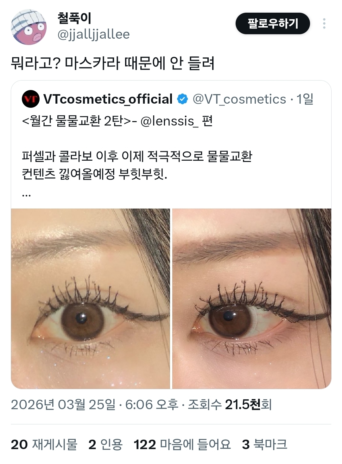Expand the truncated quoted tweet ellipsis
This screenshot has width=342, height=464.
(x=27, y=194)
